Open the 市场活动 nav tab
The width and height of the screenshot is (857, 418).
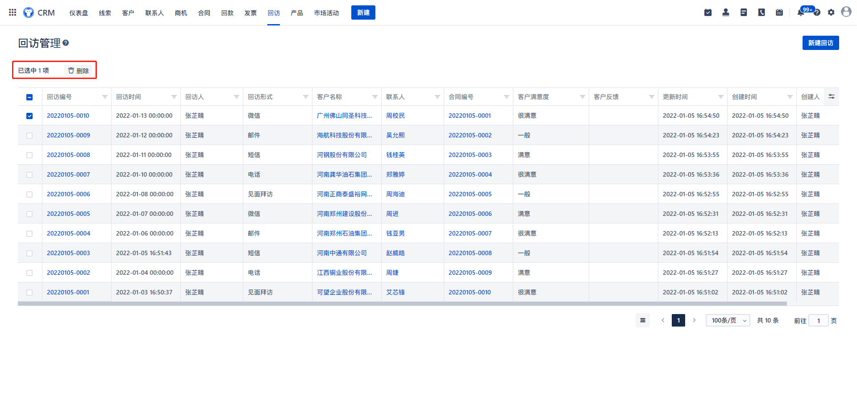point(326,13)
